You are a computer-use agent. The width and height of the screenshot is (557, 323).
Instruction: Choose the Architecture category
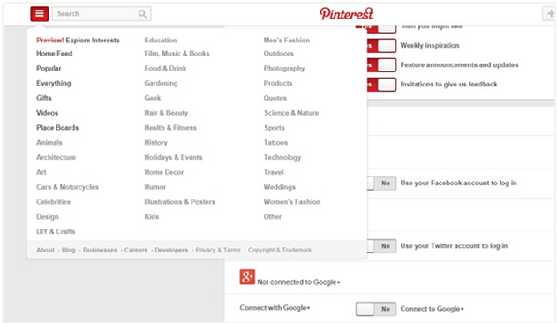click(56, 157)
